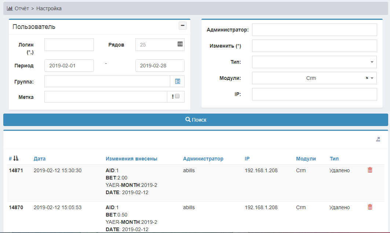Click the export icon above the results table
Image resolution: width=390 pixels, height=233 pixels.
[x=378, y=139]
